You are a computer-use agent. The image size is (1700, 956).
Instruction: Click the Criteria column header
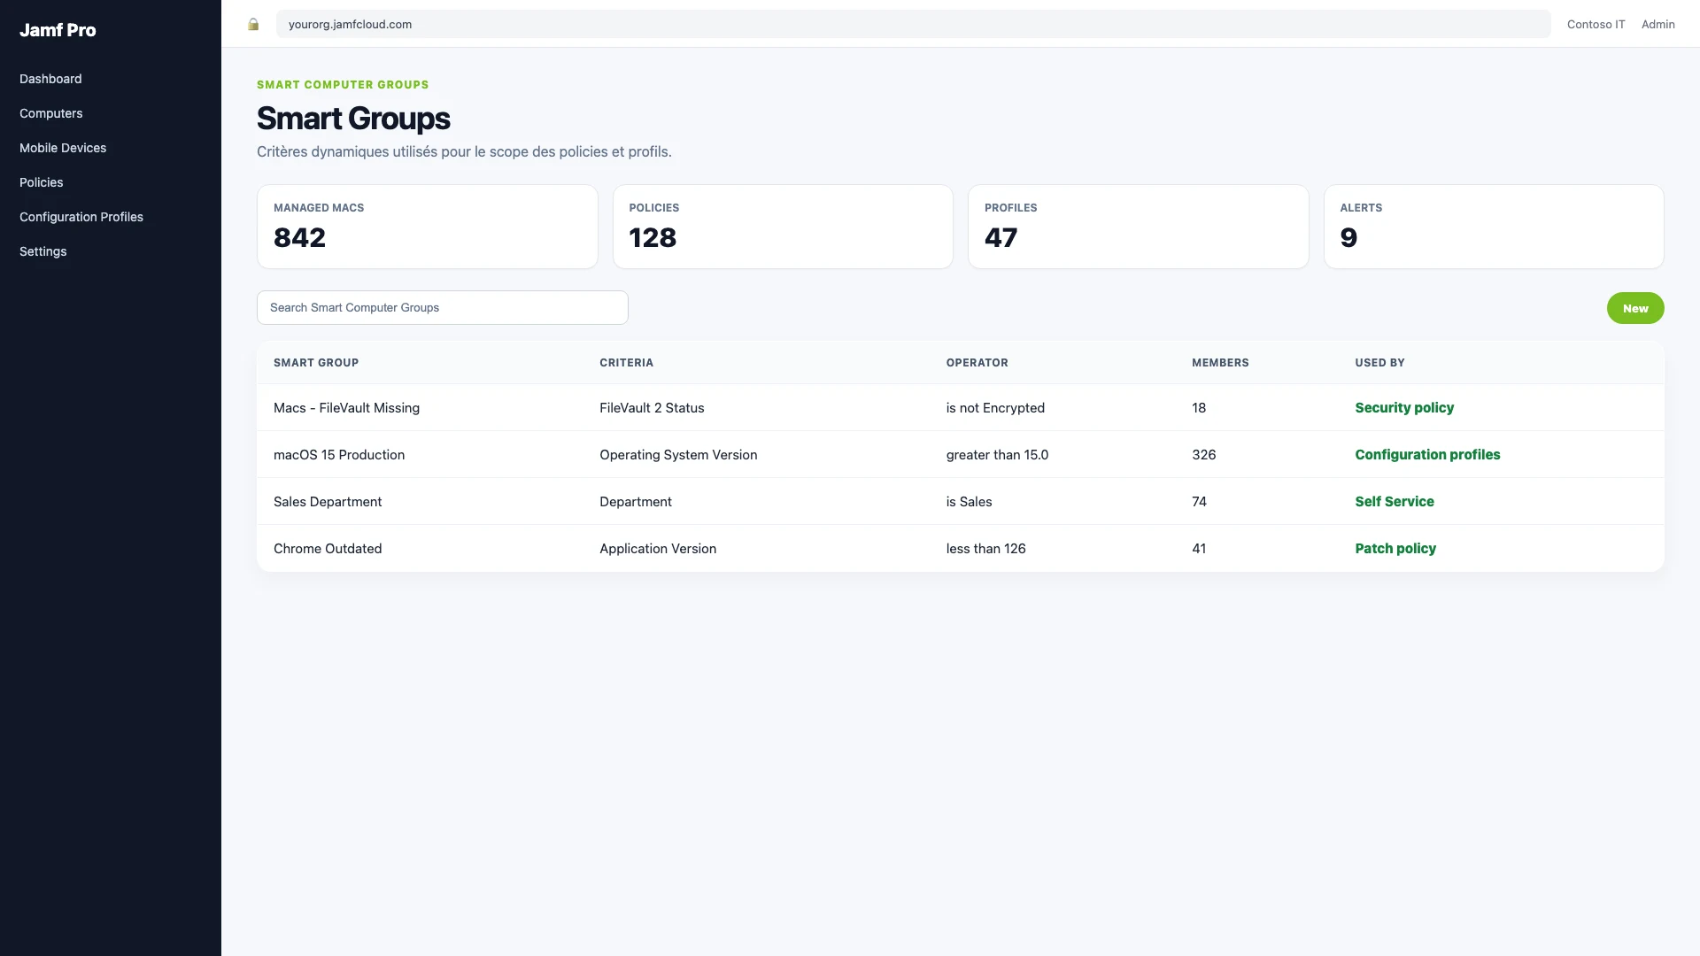coord(626,363)
